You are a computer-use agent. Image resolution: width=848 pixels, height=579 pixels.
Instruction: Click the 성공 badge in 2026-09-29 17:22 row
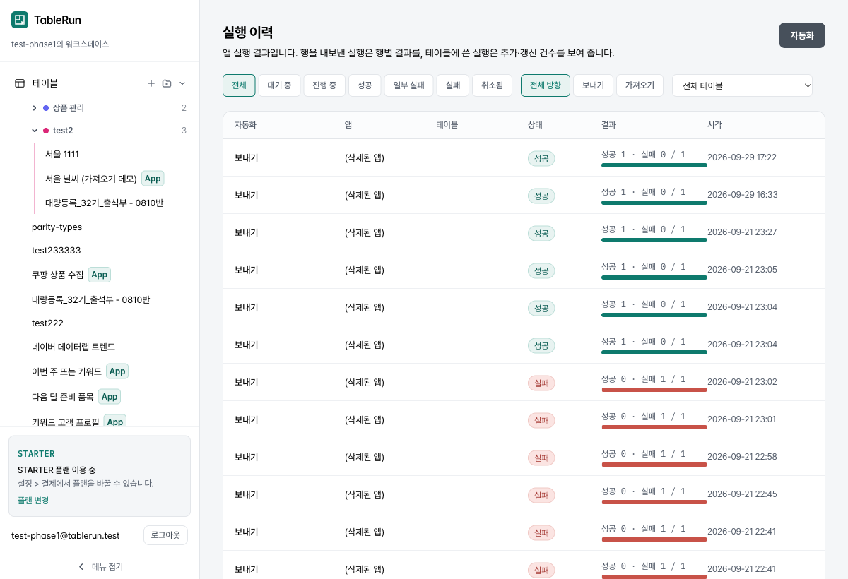(541, 158)
